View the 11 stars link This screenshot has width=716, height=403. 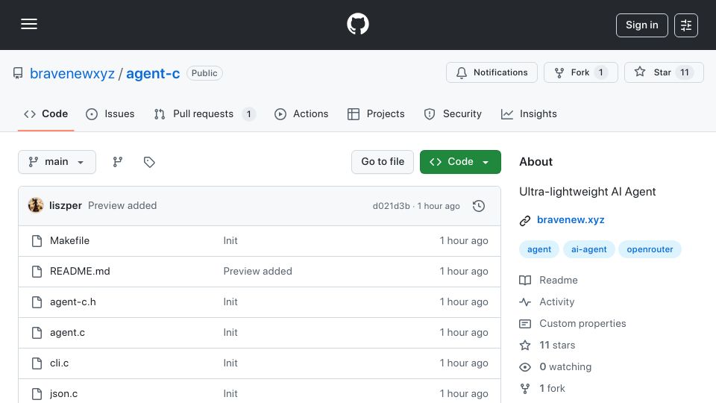tap(557, 345)
